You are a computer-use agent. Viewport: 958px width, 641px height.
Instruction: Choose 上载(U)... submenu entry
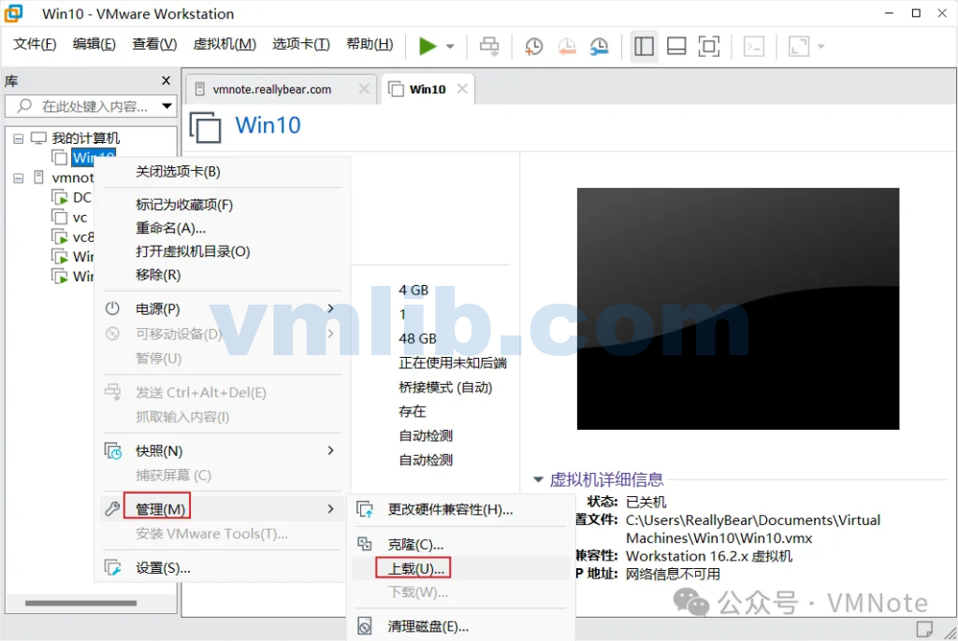pyautogui.click(x=461, y=568)
